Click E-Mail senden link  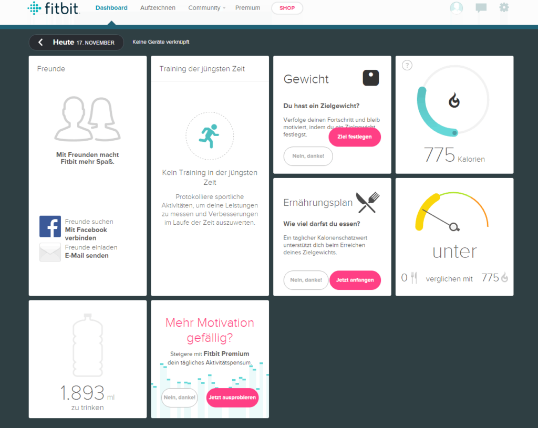[87, 256]
